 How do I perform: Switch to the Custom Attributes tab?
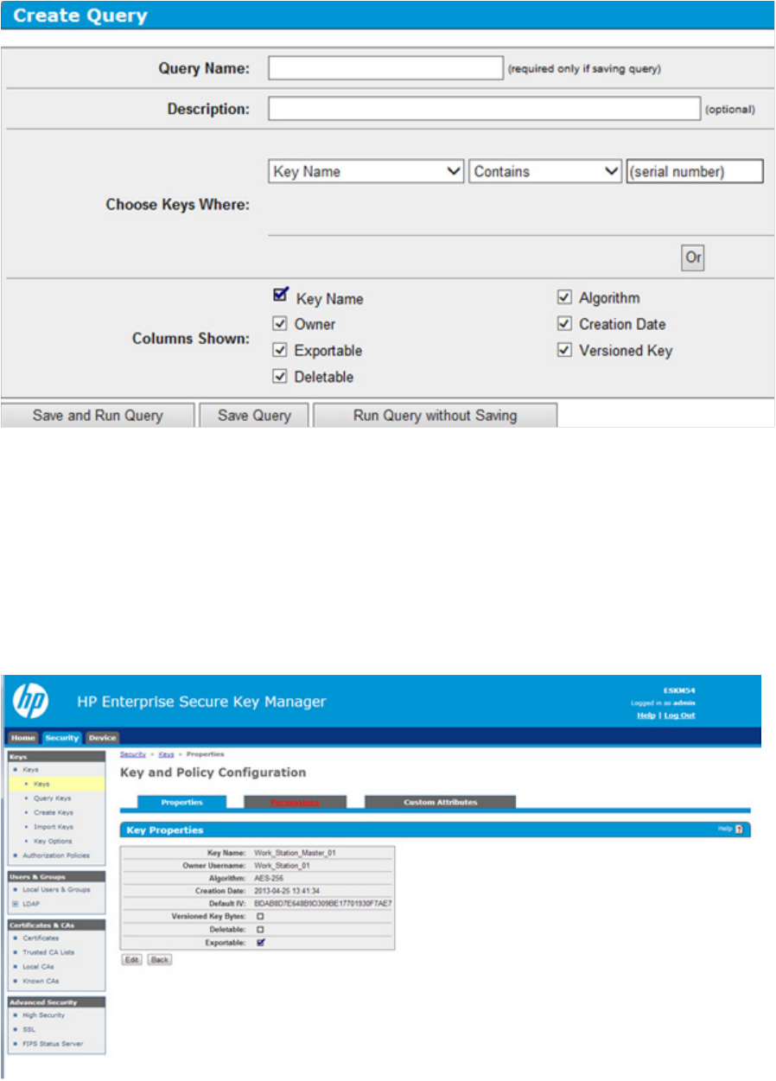tap(440, 802)
